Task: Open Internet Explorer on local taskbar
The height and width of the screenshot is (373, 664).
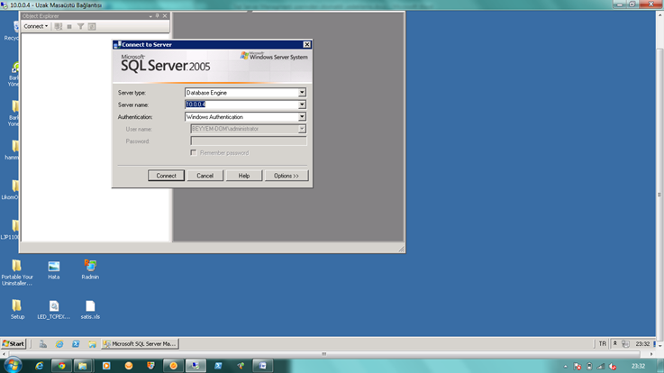Action: (40, 366)
